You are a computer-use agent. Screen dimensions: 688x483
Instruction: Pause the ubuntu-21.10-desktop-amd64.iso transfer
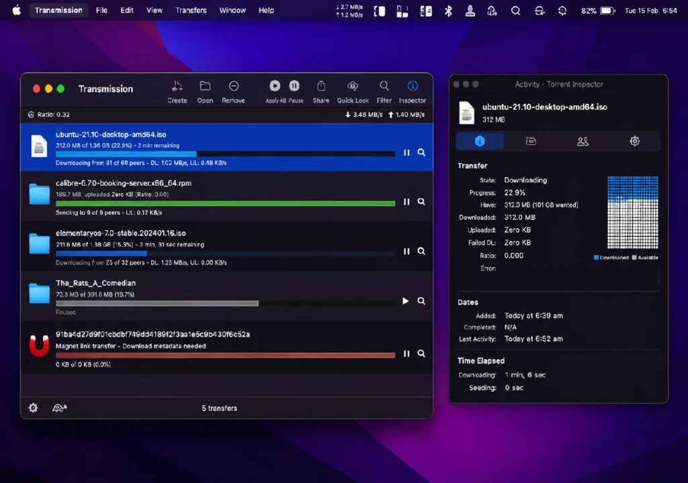click(406, 152)
